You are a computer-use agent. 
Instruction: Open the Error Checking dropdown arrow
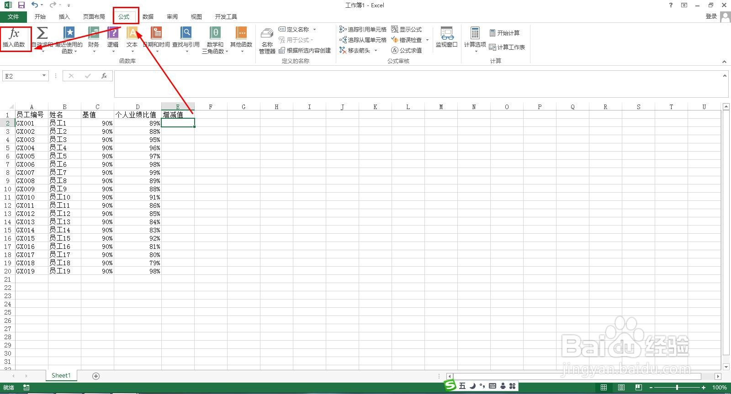tap(427, 40)
